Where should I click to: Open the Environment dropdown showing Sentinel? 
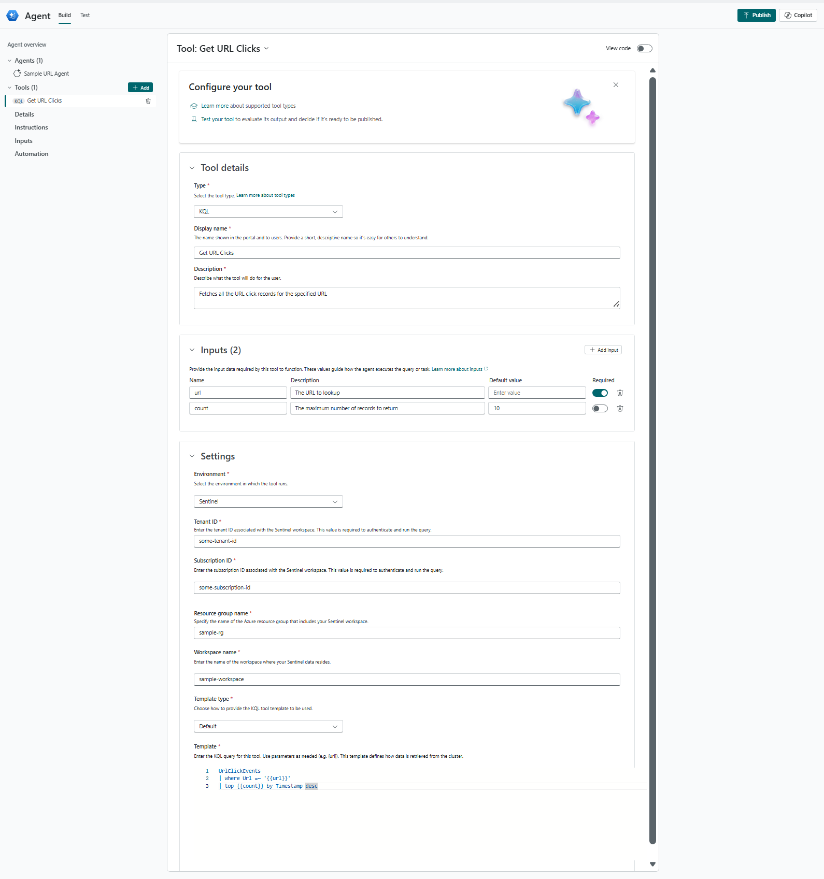[x=268, y=502]
